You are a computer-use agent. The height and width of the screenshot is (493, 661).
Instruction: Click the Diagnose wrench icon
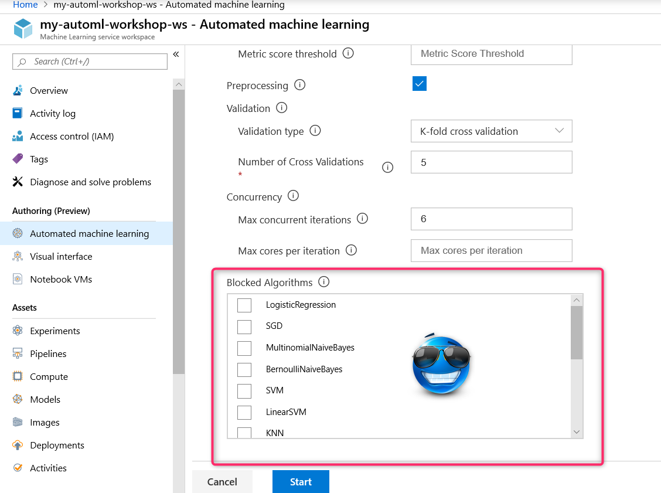18,182
